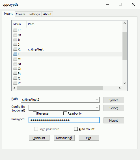Select the P: drive icon
This screenshot has height=160, width=140.
pyautogui.click(x=15, y=73)
